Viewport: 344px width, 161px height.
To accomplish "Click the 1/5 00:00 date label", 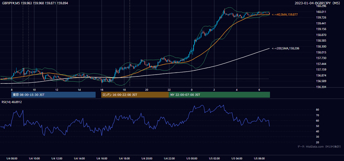I will tap(192, 158).
